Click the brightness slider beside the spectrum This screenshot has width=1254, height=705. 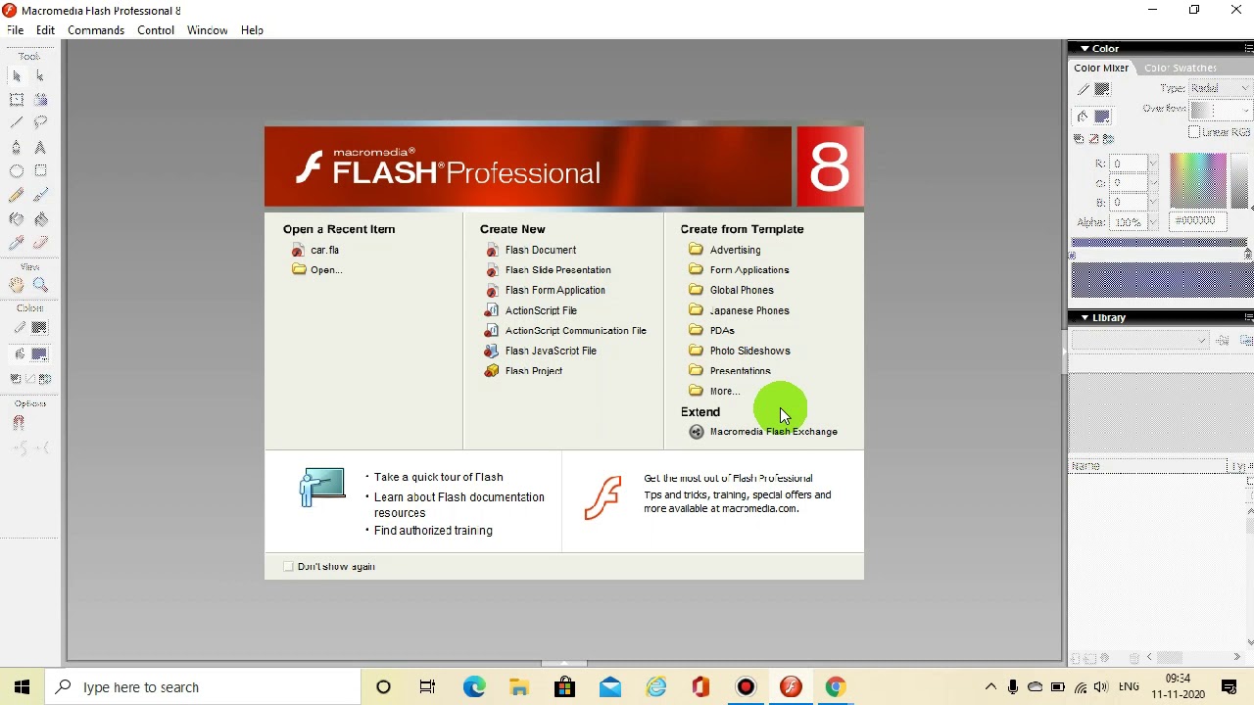(1240, 181)
